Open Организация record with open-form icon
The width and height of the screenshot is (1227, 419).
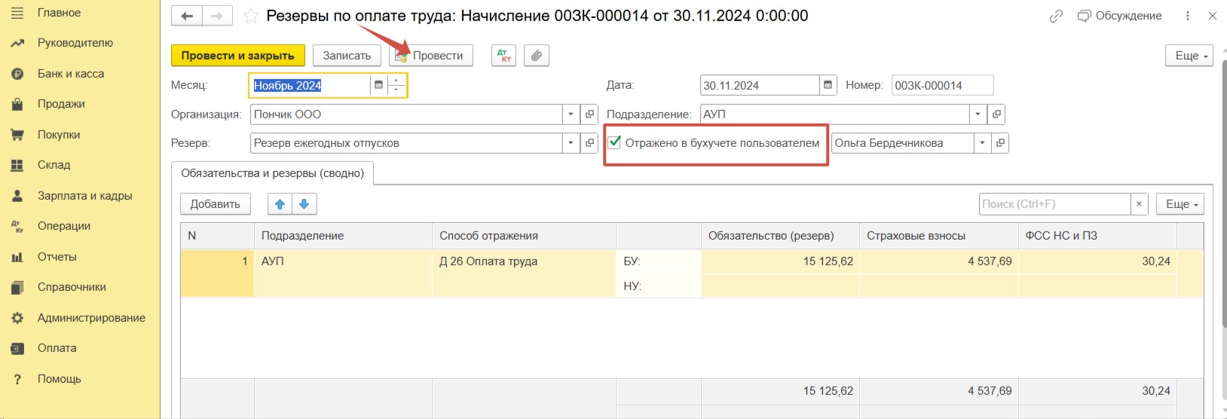tap(589, 114)
